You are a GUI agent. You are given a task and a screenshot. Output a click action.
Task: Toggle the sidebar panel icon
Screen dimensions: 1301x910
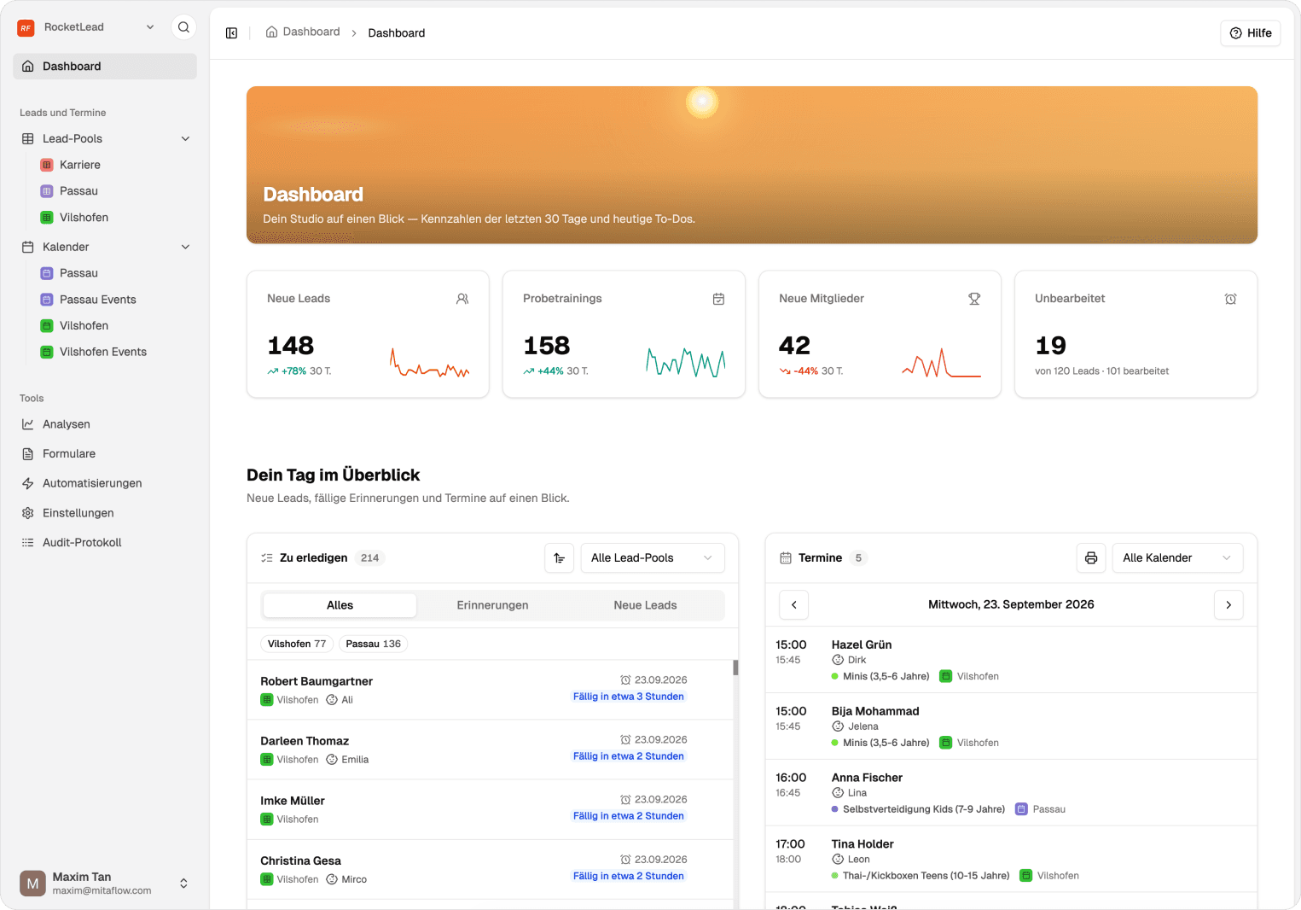pos(231,33)
